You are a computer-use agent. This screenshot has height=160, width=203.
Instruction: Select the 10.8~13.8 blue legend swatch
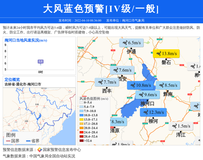pyautogui.click(x=81, y=115)
